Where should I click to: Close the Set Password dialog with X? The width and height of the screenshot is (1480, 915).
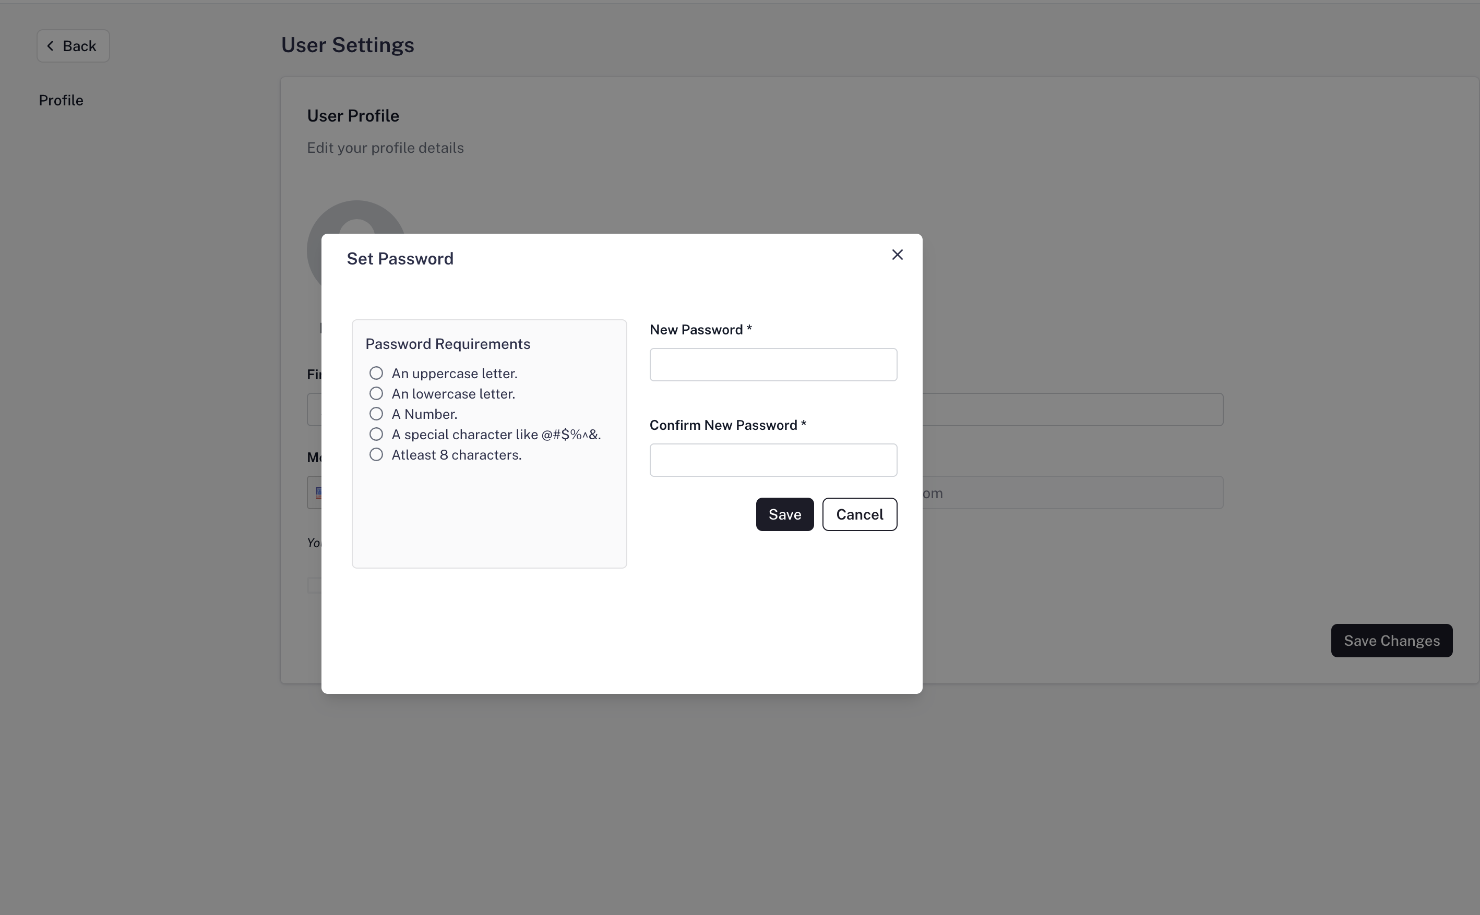[x=897, y=255]
